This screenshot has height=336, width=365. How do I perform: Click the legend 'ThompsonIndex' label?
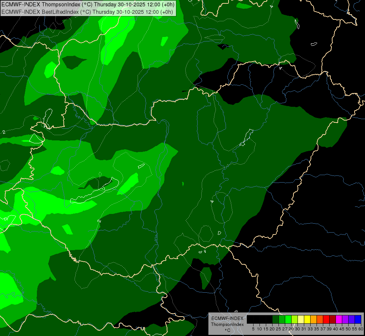click(x=227, y=324)
